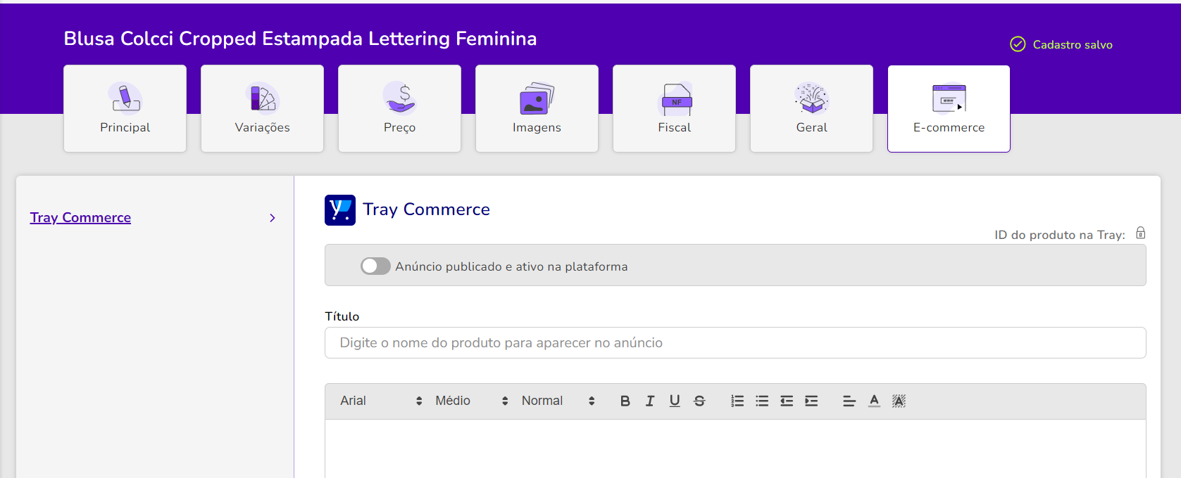
Task: Click the lock icon beside product ID
Action: pyautogui.click(x=1141, y=233)
